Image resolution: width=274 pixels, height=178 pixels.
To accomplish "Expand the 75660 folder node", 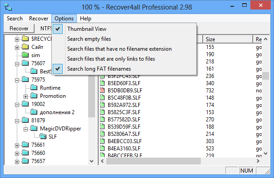I will [x=17, y=154].
